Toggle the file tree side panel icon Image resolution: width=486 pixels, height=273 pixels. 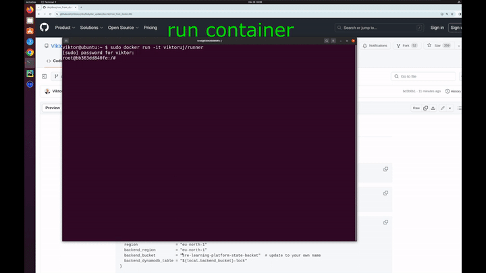point(45,76)
